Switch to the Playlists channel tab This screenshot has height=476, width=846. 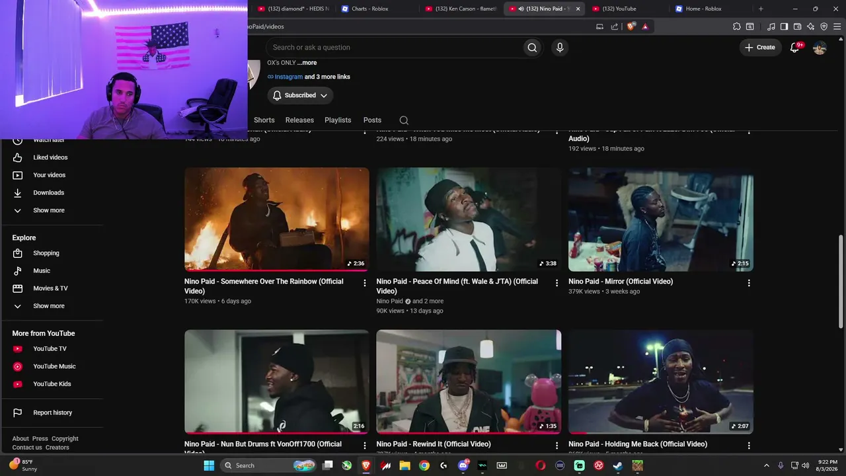(338, 120)
